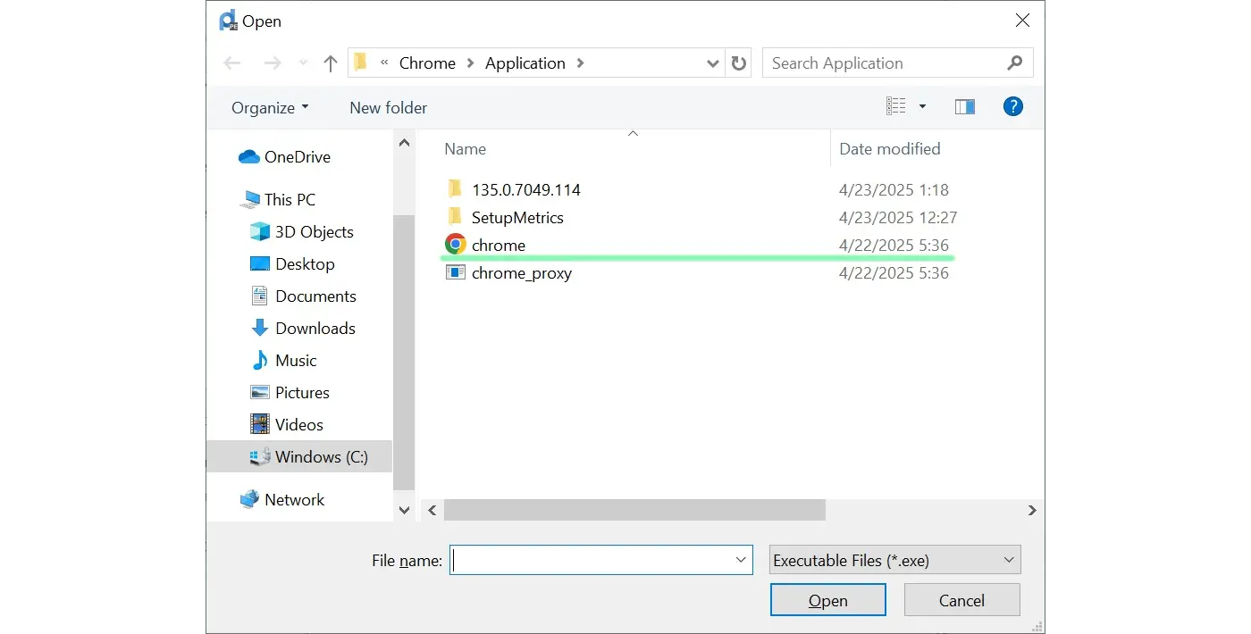This screenshot has height=634, width=1251.
Task: Sort by Date modified column header
Action: pyautogui.click(x=889, y=148)
